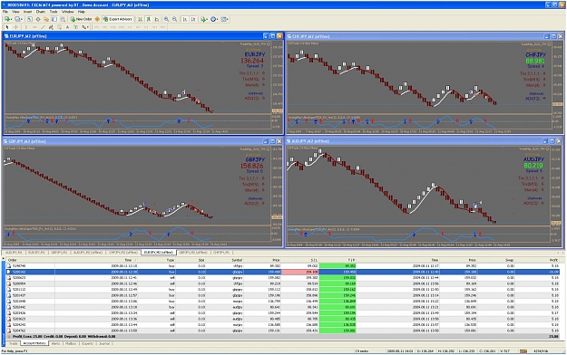Open the Experts tab in Terminal
567x355 pixels.
point(87,343)
